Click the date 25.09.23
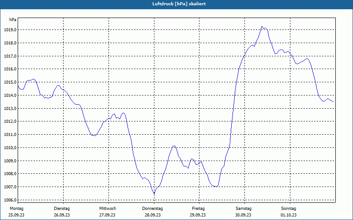 (x=16, y=215)
